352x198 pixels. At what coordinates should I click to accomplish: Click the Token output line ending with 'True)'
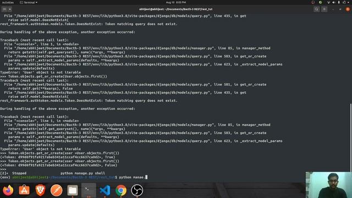[x=57, y=157]
